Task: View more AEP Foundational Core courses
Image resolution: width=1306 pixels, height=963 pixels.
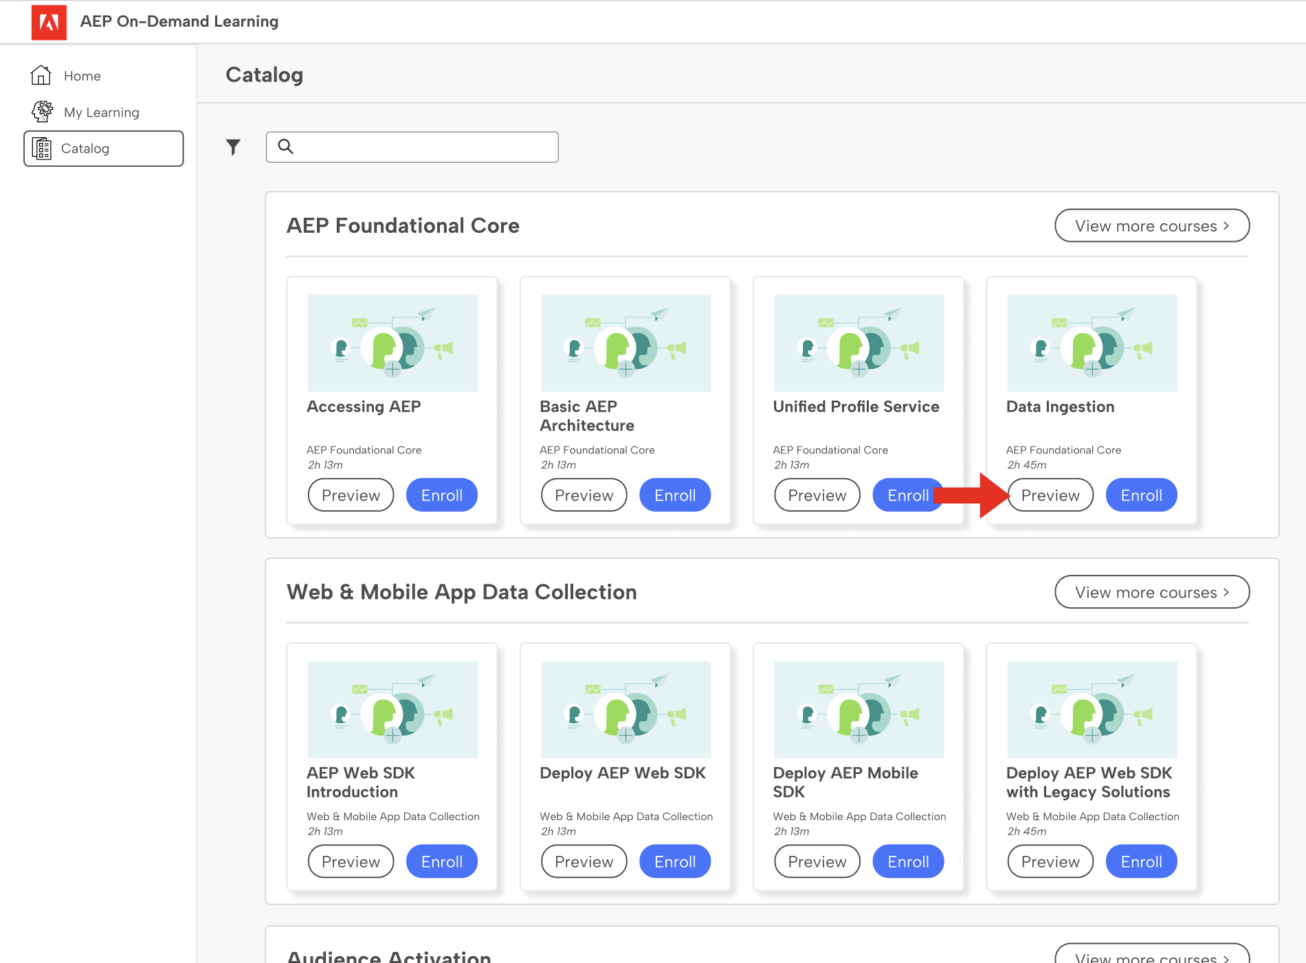Action: 1152,226
